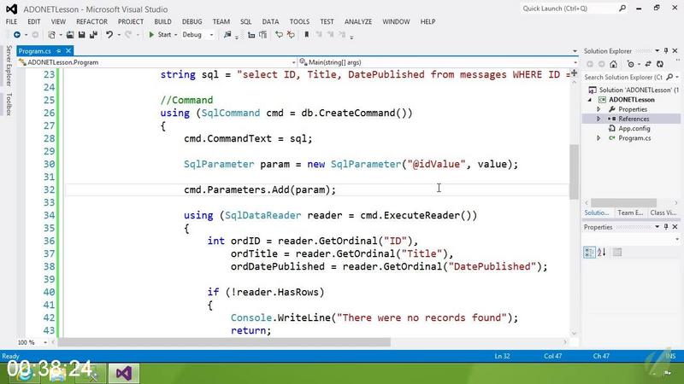This screenshot has height=384, width=684.
Task: Click the Internet Explorer taskbar icon
Action: [24, 374]
